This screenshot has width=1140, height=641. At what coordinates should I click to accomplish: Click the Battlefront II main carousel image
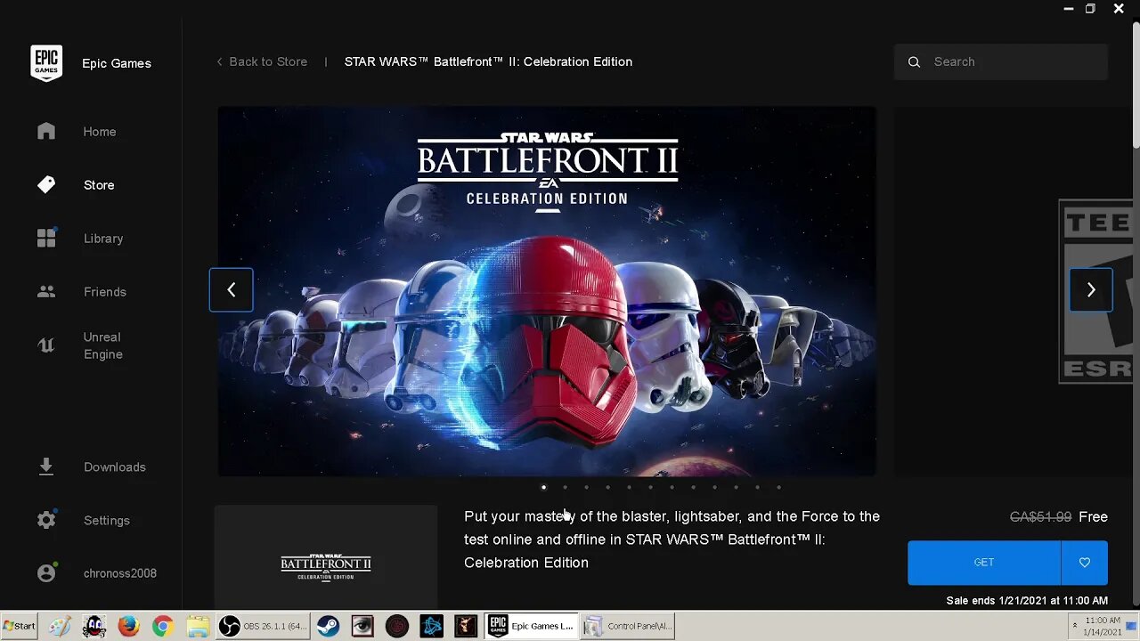point(547,291)
